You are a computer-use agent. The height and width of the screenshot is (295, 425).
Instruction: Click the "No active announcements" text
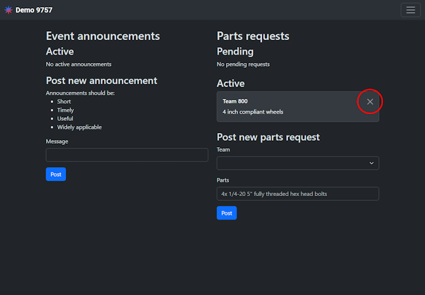[79, 64]
